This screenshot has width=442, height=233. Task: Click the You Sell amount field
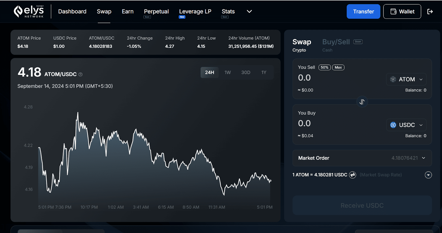[304, 78]
